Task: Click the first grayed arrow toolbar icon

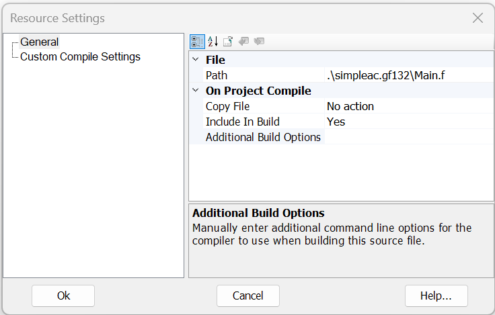Action: [243, 42]
